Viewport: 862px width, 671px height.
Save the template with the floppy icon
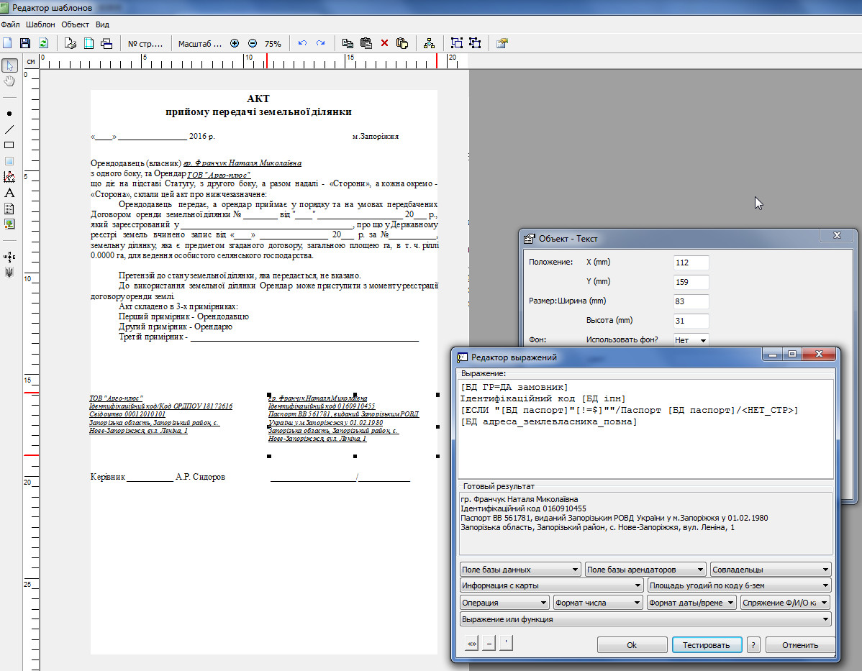coord(24,43)
